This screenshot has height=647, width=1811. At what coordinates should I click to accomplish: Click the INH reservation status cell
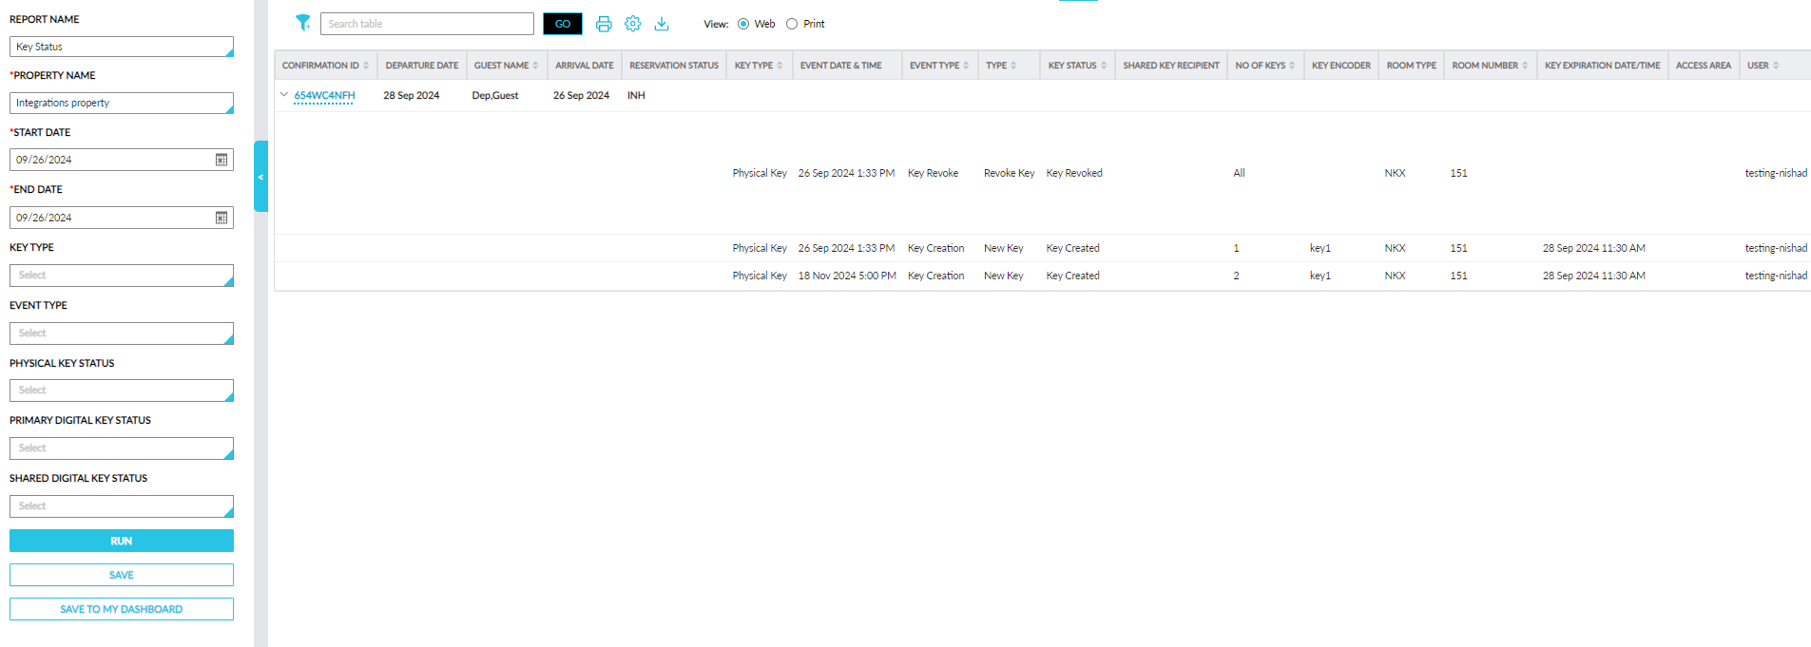(636, 95)
